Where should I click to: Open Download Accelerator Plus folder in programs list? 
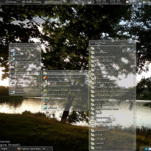click(x=112, y=92)
